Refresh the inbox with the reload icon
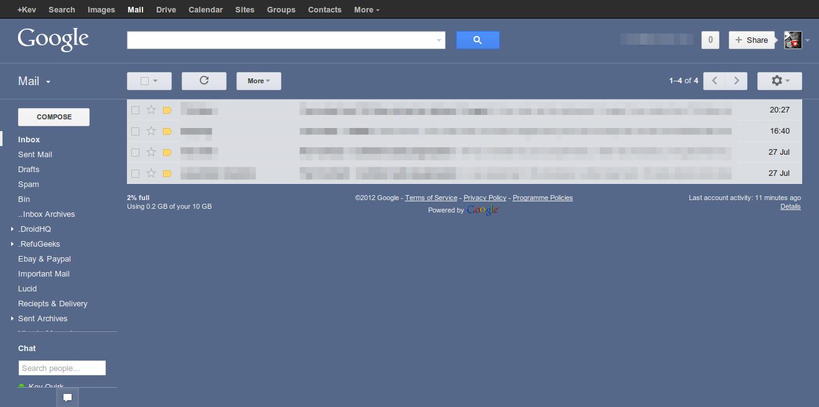The width and height of the screenshot is (819, 407). click(x=204, y=81)
